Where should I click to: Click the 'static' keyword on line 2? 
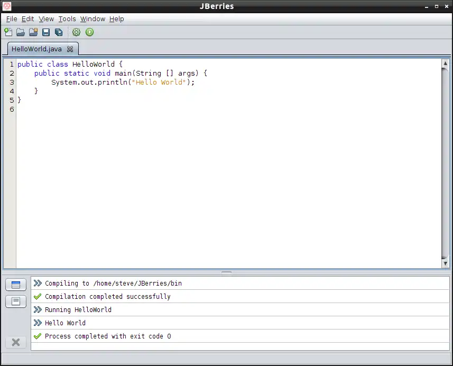coord(77,73)
